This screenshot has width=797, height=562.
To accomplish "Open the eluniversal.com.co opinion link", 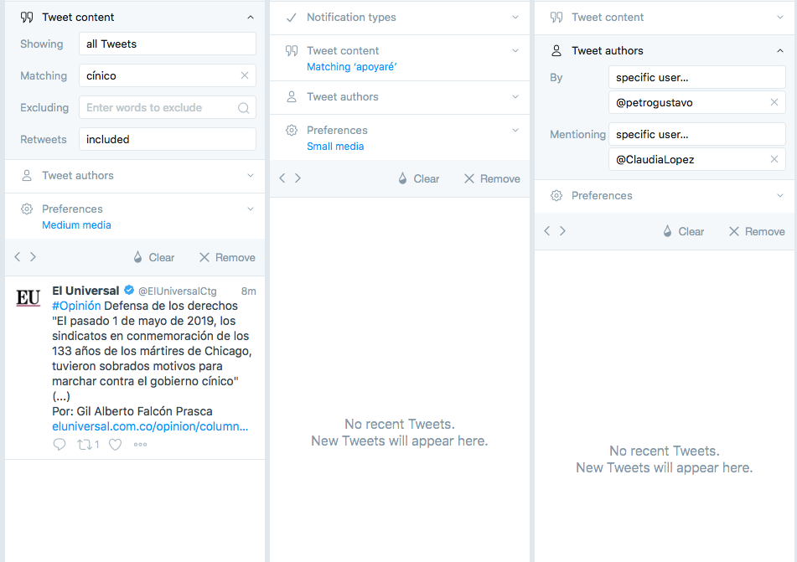I will (150, 426).
